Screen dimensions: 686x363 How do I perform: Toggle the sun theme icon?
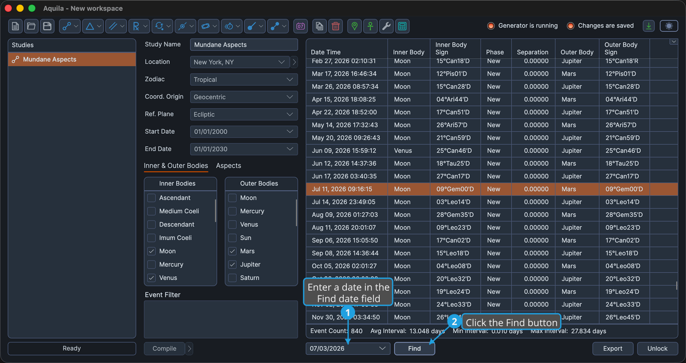click(x=669, y=26)
